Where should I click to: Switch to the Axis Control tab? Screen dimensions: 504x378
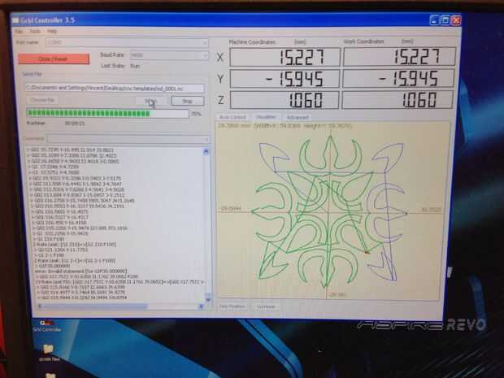click(x=232, y=117)
